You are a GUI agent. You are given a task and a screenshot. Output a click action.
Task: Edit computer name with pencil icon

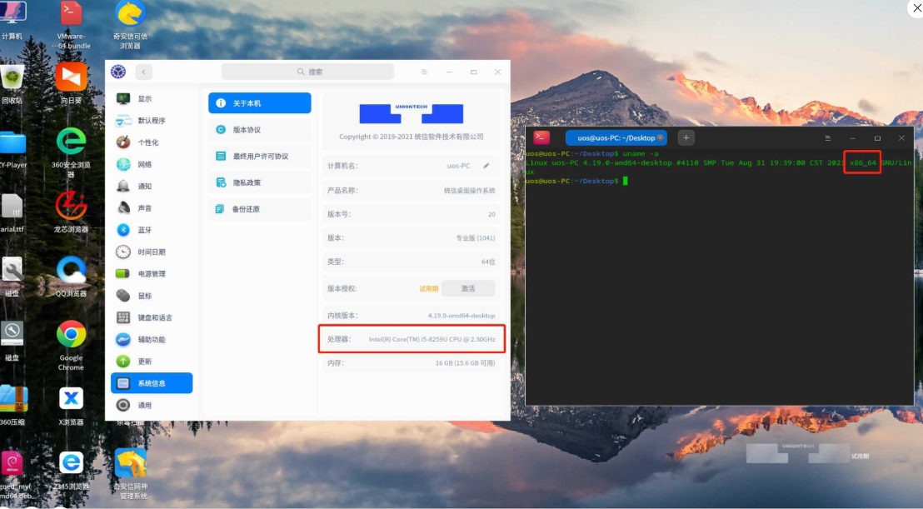(x=486, y=166)
